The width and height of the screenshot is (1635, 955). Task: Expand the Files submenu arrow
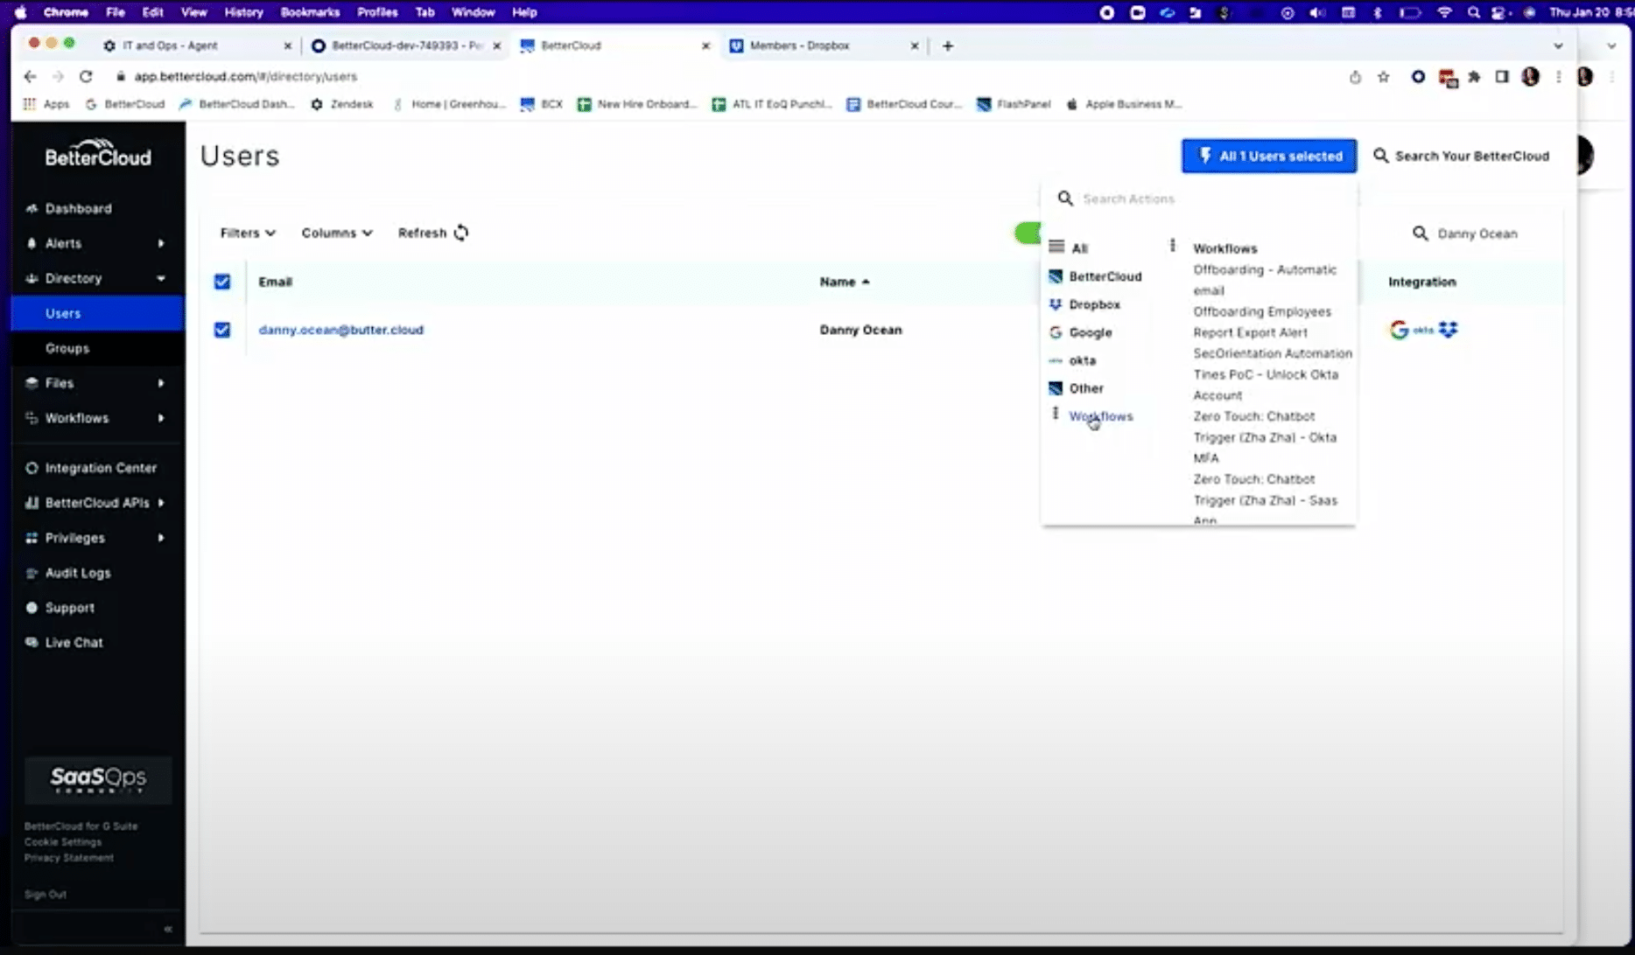161,383
